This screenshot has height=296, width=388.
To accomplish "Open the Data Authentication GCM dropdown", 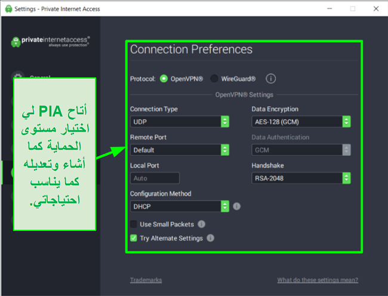I will coord(301,150).
